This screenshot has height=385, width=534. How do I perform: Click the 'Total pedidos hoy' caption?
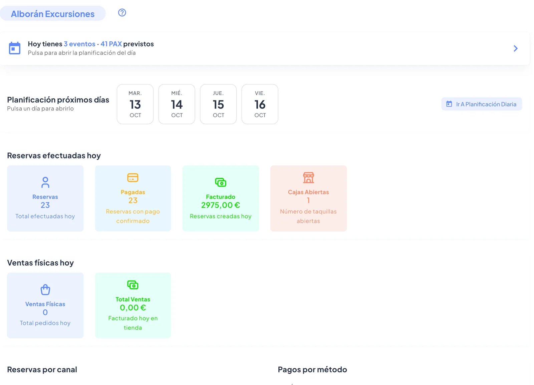(x=45, y=323)
